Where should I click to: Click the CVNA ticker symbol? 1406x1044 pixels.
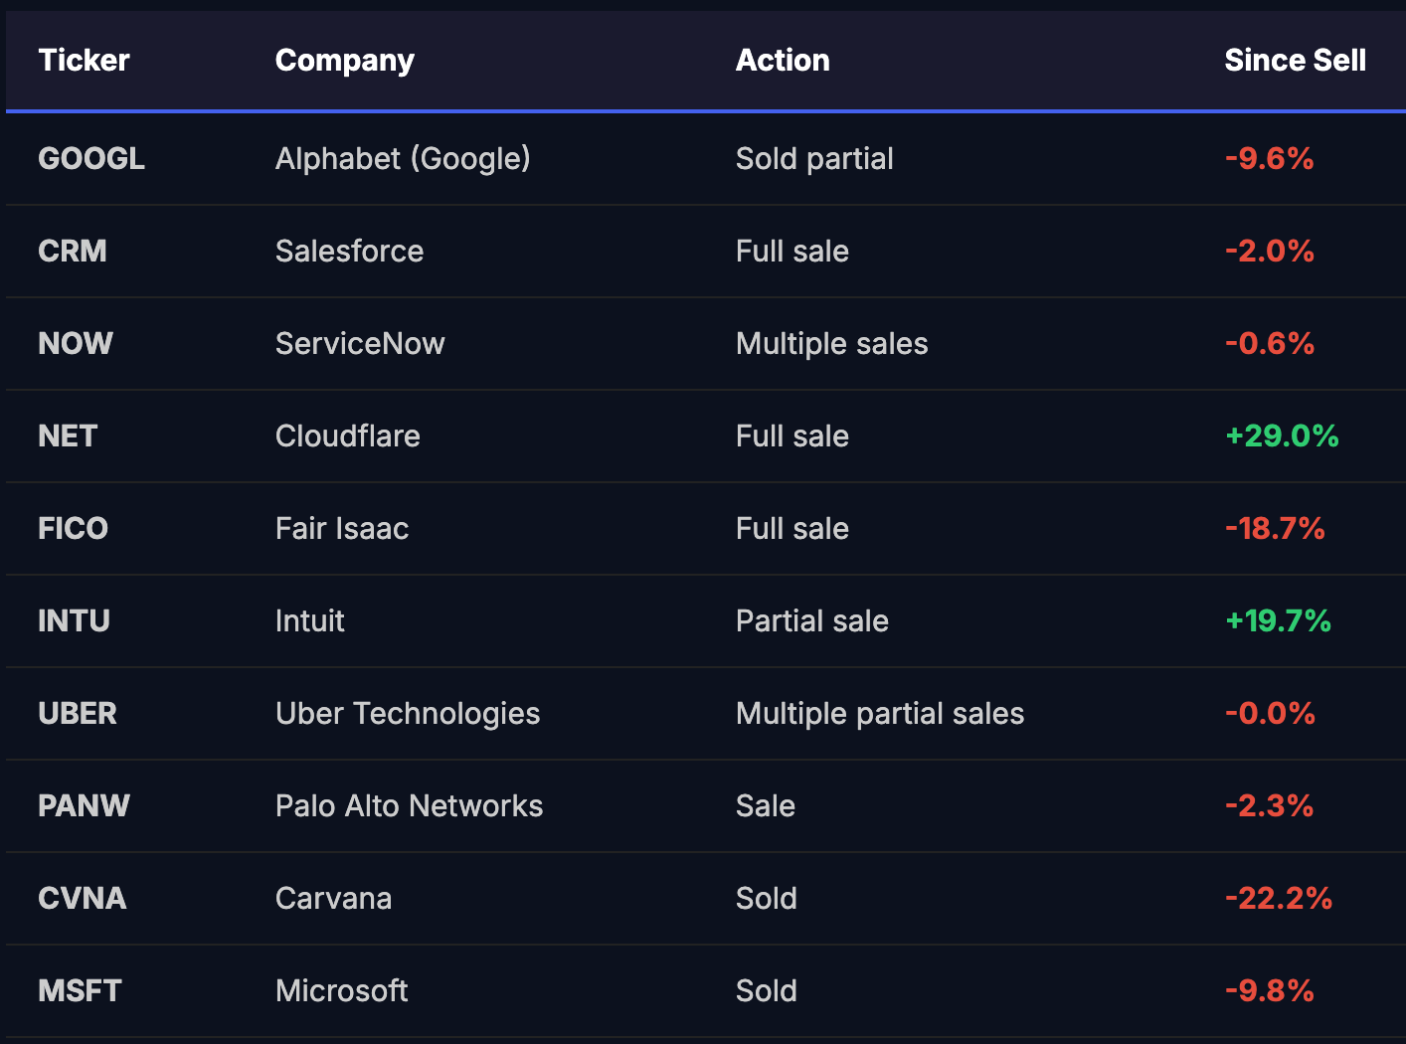(x=83, y=899)
